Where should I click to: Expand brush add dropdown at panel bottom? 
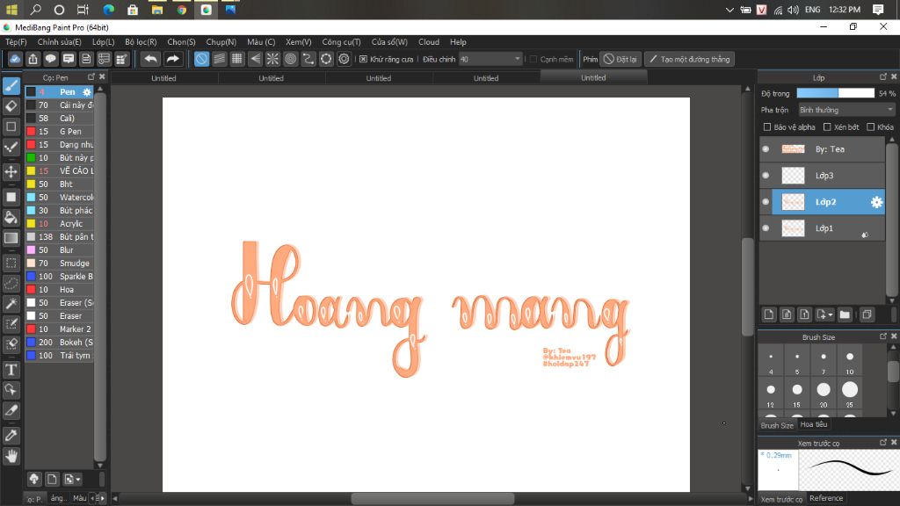(x=78, y=479)
